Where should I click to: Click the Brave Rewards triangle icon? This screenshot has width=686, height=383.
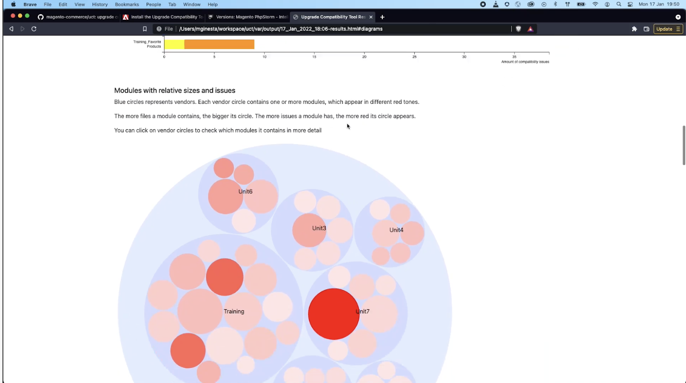tap(530, 29)
